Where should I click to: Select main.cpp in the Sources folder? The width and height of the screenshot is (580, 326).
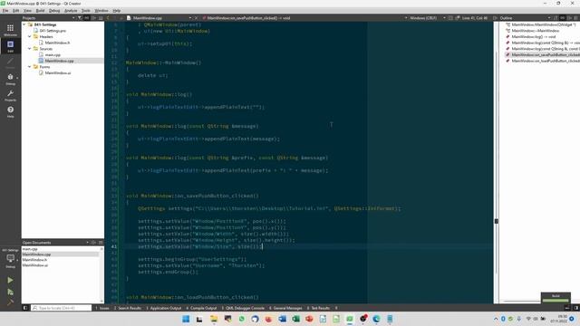point(53,54)
